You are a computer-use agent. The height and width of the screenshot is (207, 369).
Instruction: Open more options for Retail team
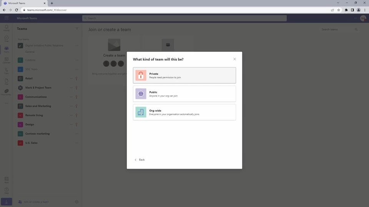(x=71, y=78)
